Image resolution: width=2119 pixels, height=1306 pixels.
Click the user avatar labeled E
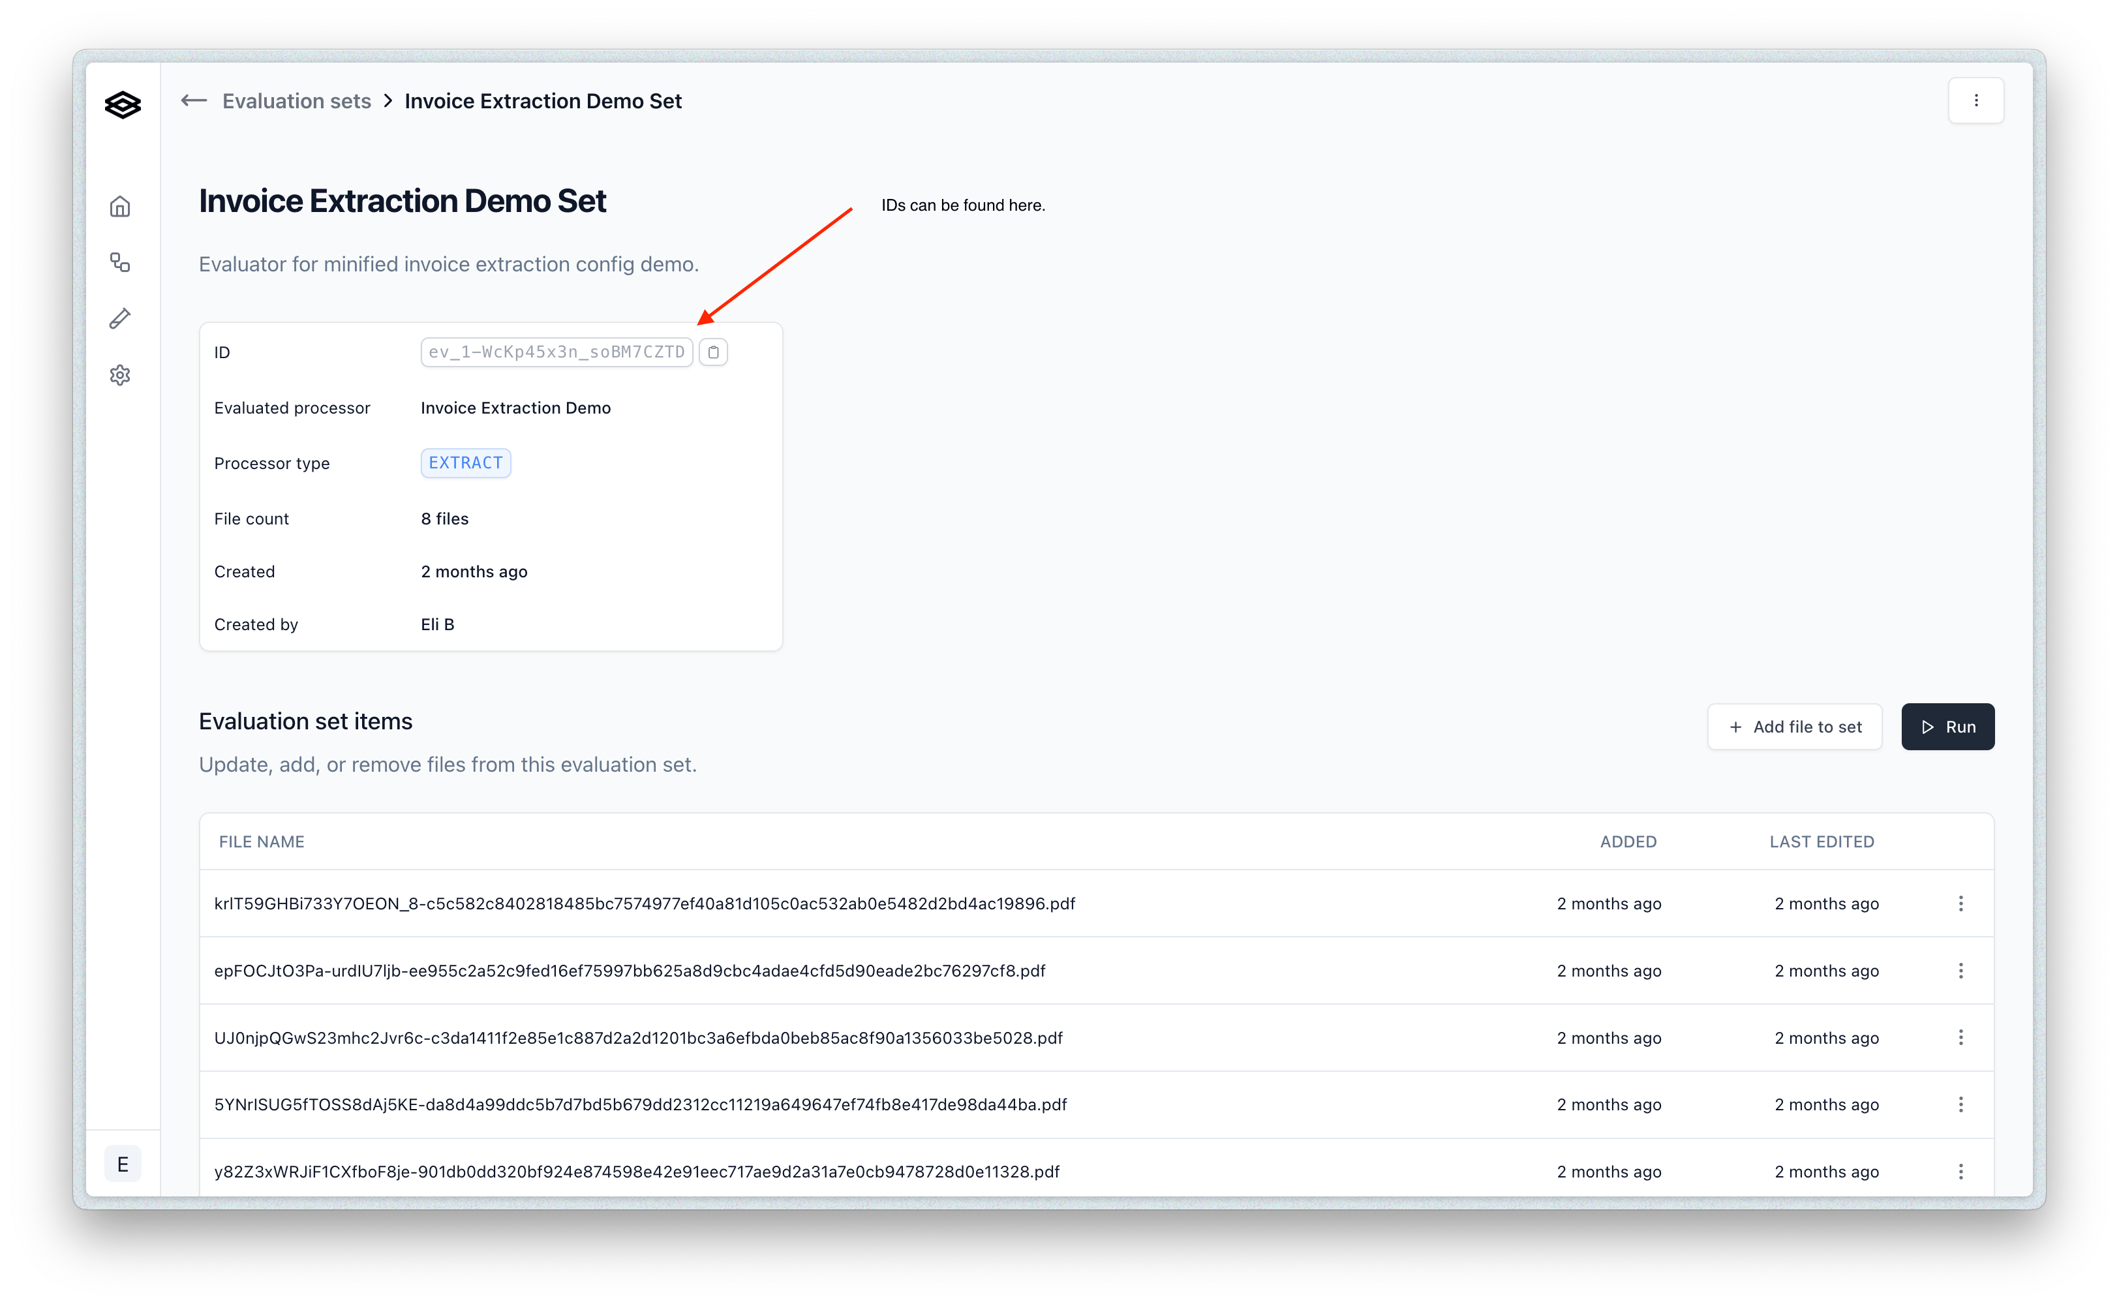tap(123, 1164)
